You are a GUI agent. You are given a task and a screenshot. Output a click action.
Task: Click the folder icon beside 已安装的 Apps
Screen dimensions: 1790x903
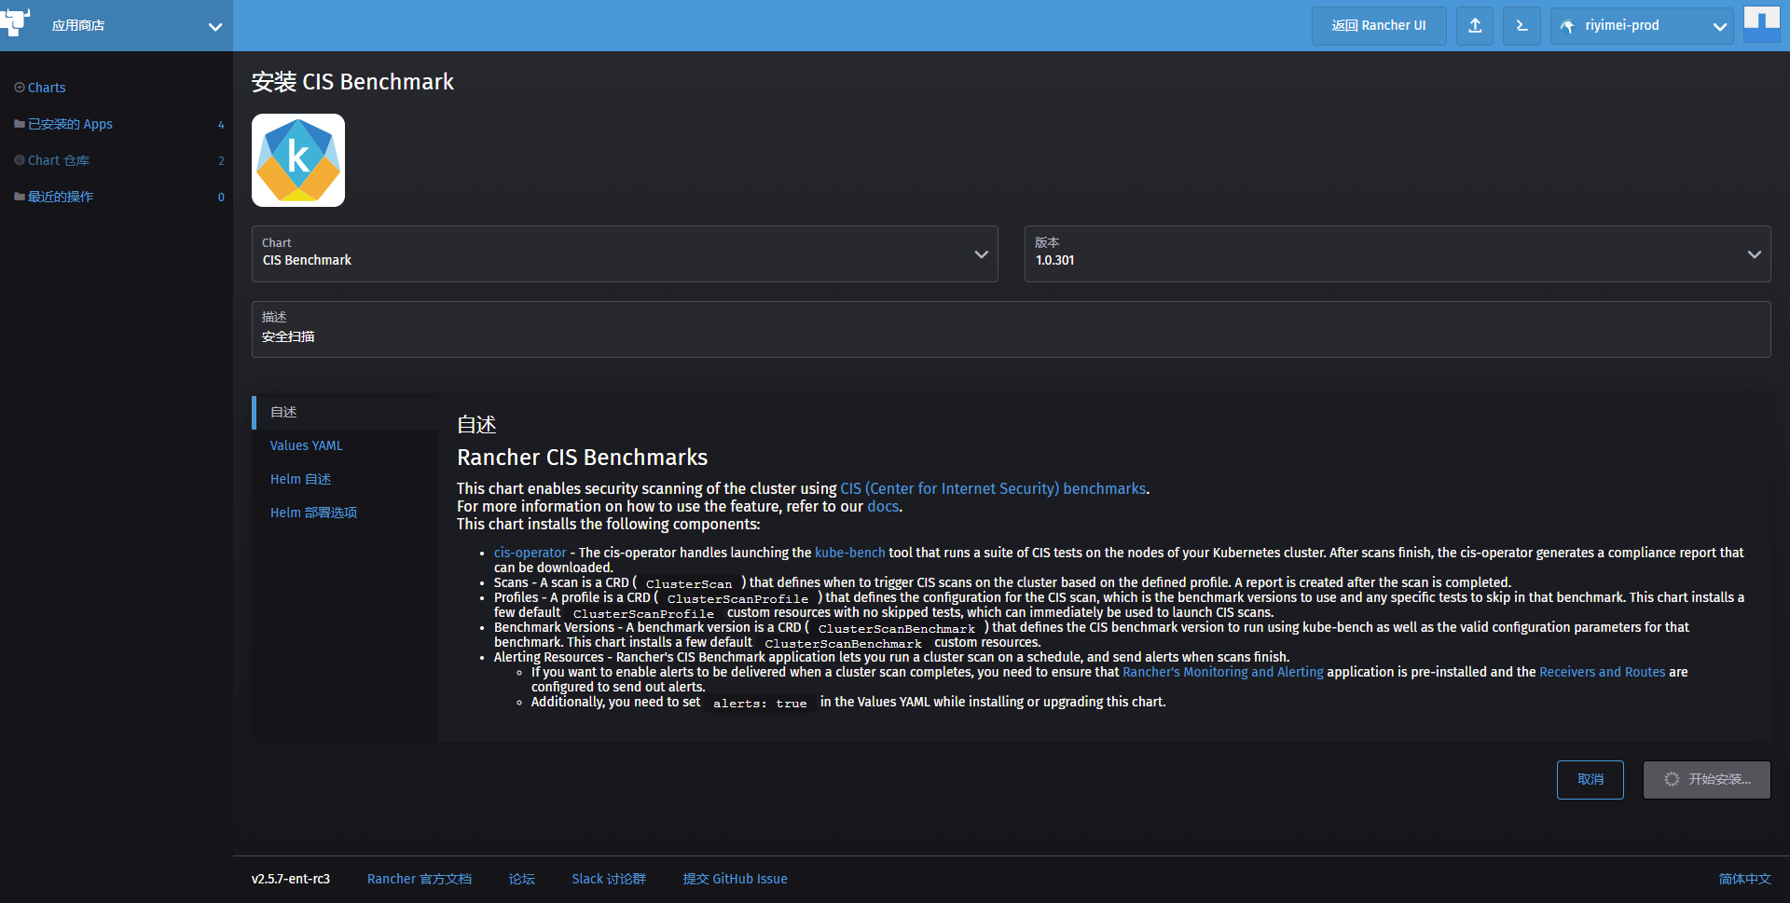pos(20,124)
